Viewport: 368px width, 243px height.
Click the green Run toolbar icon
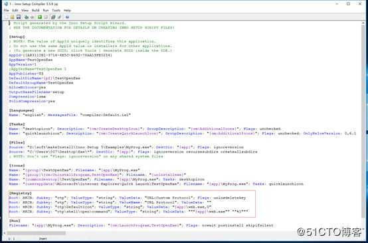pyautogui.click(x=40, y=17)
